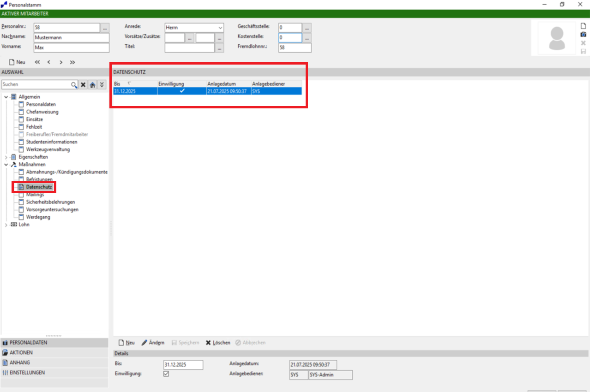Toggle the Einwilligung checkbox in Details
The height and width of the screenshot is (392, 590).
(x=166, y=374)
